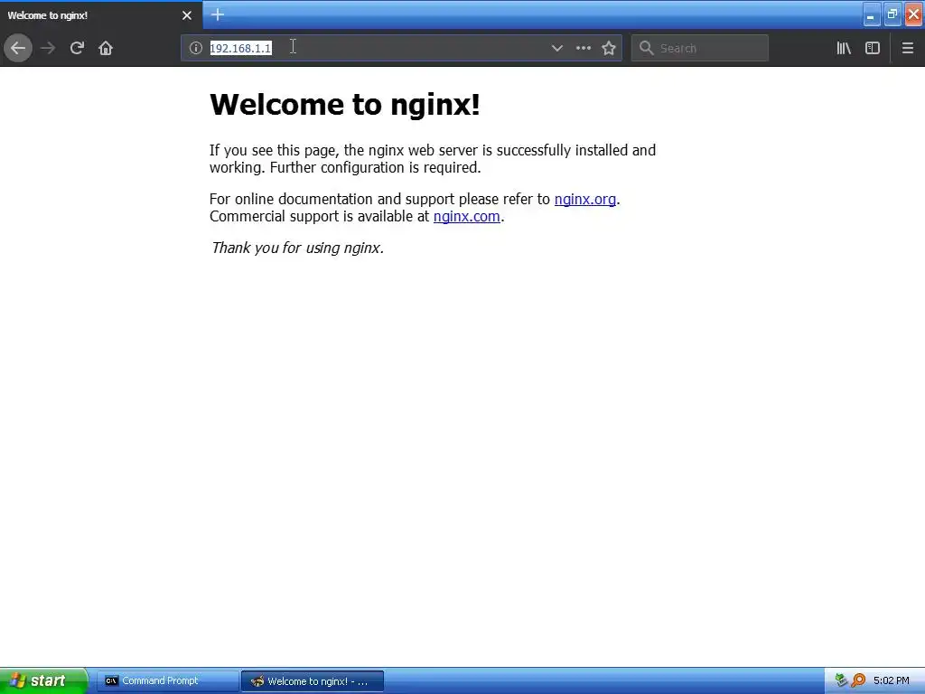925x694 pixels.
Task: Open the page actions three-dot menu
Action: click(x=583, y=48)
